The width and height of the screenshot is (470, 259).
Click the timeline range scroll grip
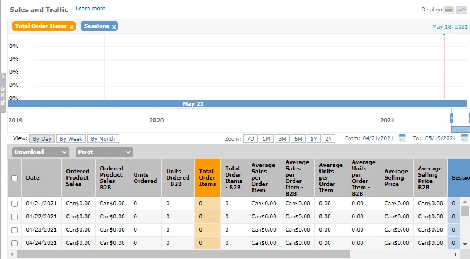pos(461,129)
